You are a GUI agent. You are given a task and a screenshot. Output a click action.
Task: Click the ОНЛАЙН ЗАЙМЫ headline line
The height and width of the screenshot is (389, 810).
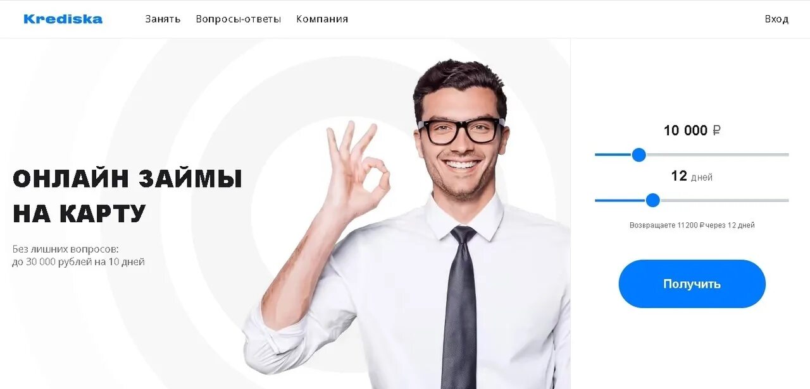[127, 179]
